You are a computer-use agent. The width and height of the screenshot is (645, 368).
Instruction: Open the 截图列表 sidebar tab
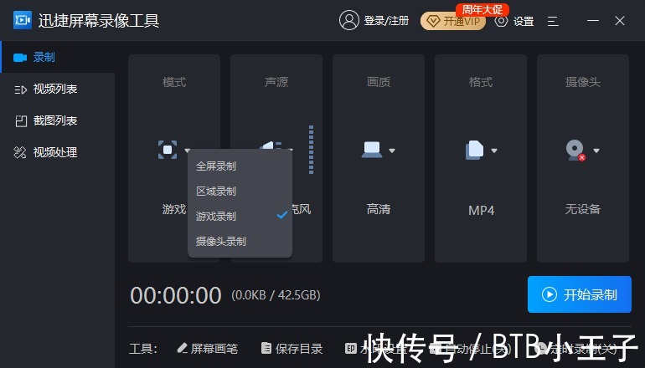pyautogui.click(x=58, y=120)
